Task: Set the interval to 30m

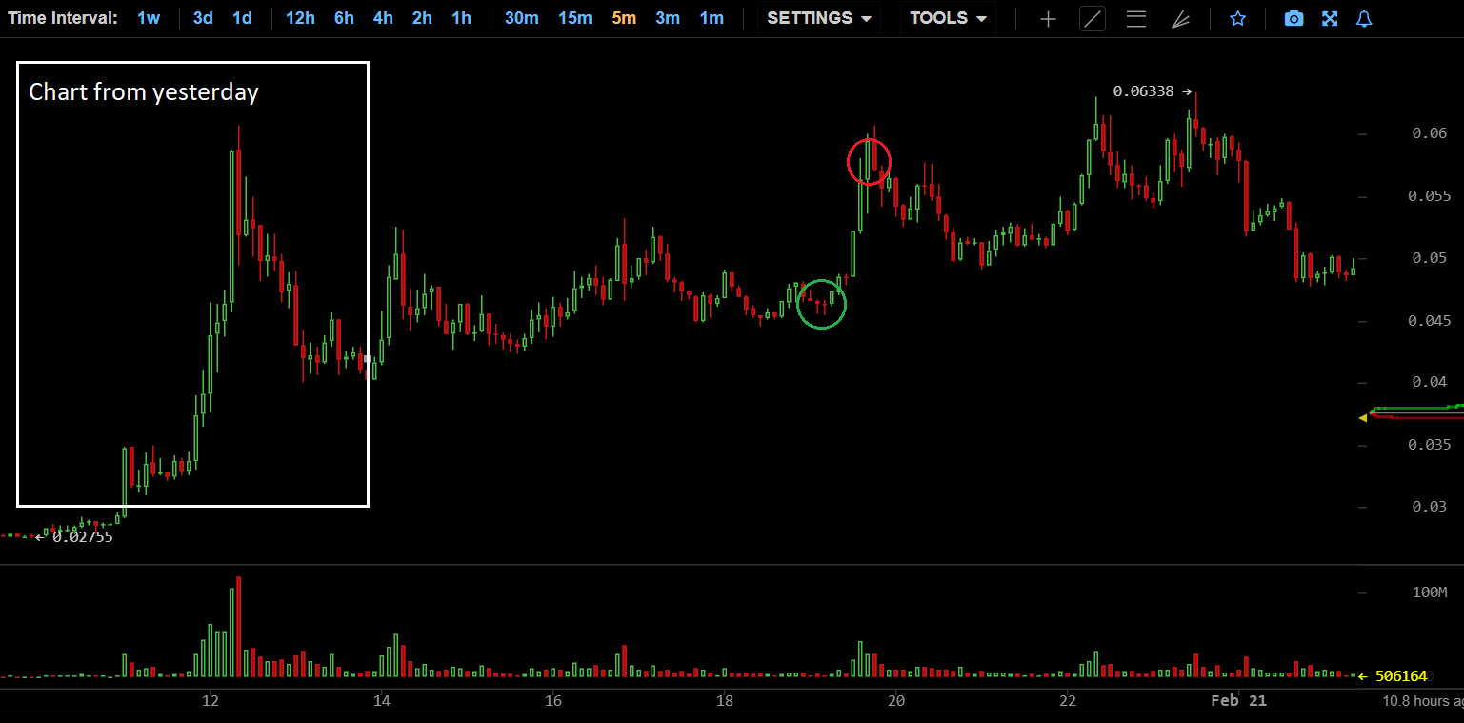Action: (521, 18)
